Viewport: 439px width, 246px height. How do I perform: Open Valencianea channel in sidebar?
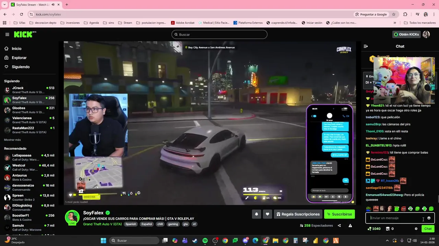[29, 120]
